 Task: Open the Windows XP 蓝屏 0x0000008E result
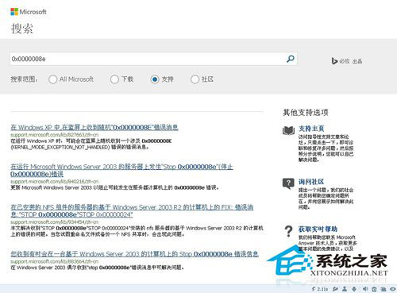(94, 128)
